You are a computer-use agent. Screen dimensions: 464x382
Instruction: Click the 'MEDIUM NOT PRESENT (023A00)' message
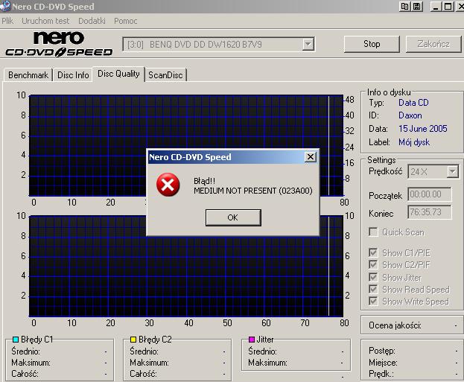253,191
